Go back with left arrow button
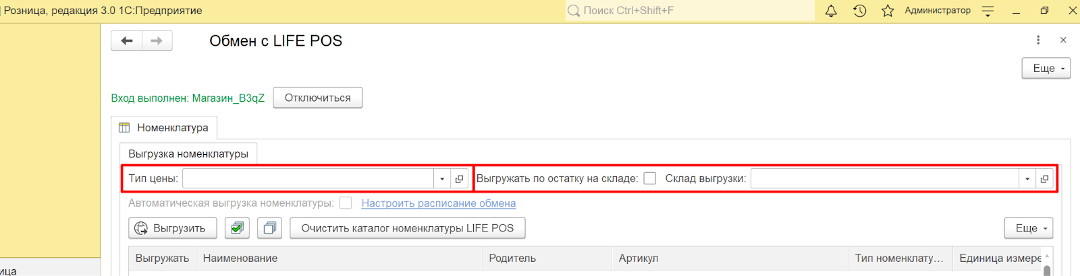The image size is (1080, 276). click(126, 41)
